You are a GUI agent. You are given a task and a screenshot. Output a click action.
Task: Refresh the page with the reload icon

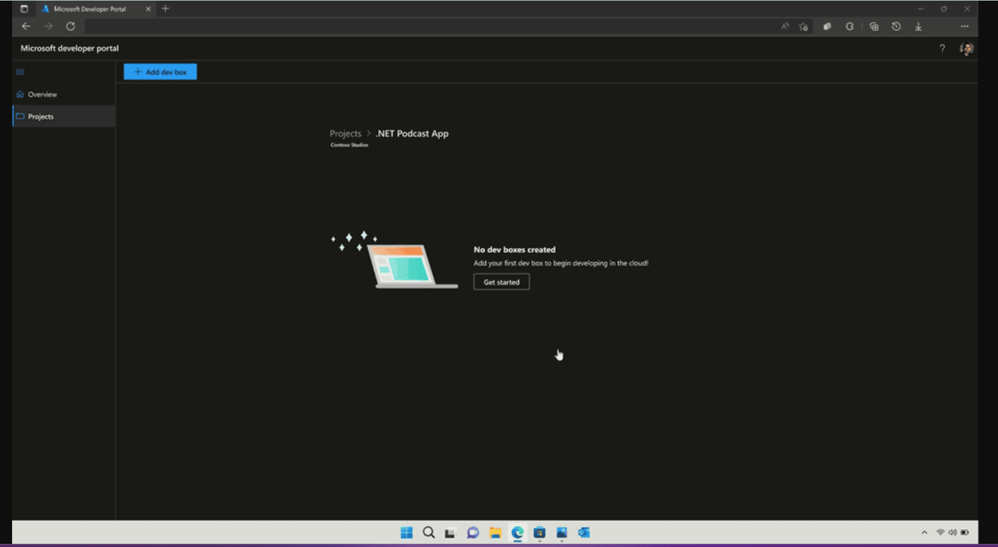(x=71, y=26)
